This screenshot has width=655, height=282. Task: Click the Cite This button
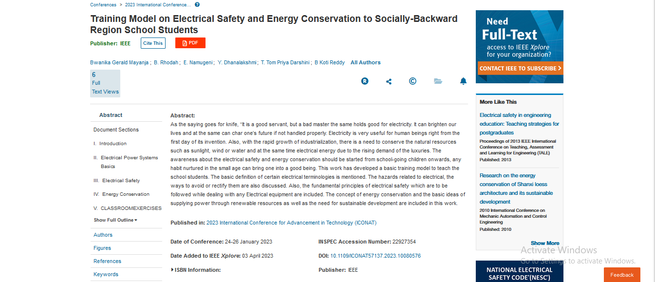[x=153, y=43]
